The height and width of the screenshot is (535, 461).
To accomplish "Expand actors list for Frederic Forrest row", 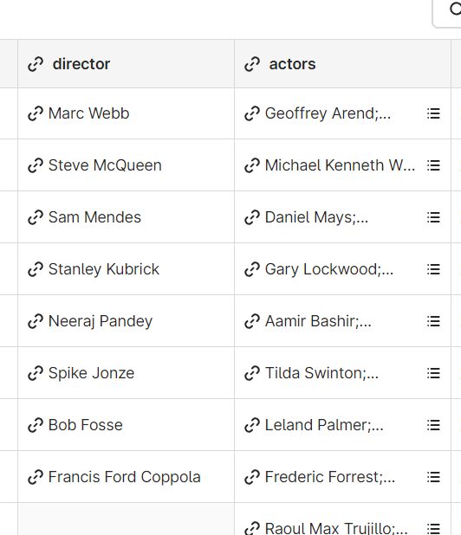I will click(x=433, y=477).
